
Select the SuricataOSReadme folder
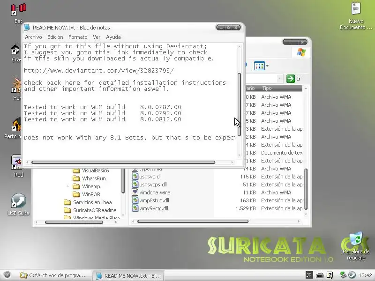point(95,210)
